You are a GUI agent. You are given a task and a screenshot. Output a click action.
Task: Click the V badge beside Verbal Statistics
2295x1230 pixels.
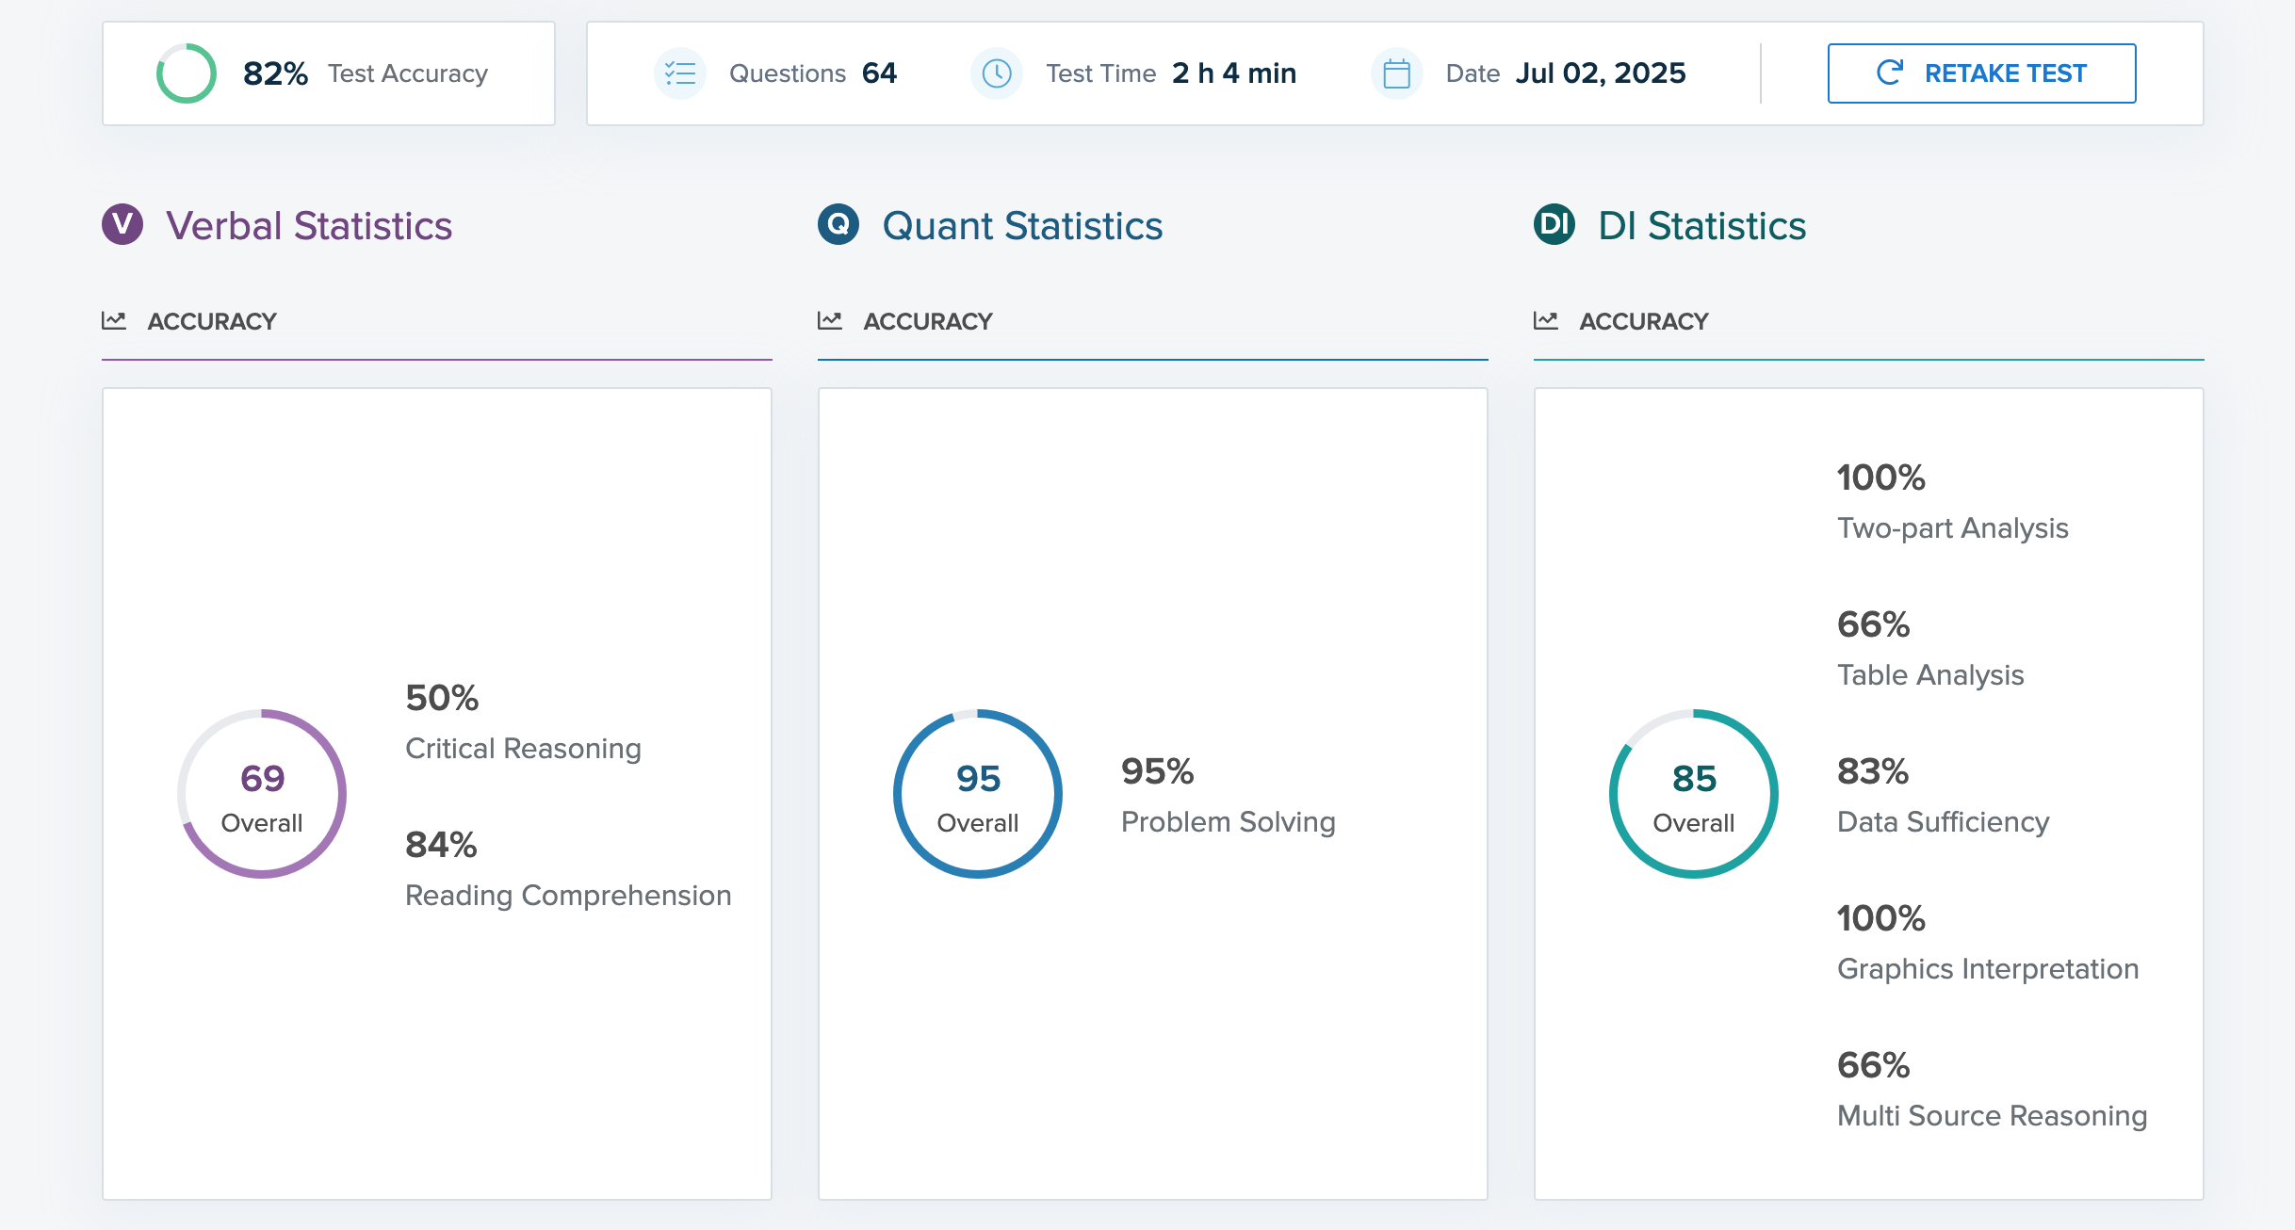pyautogui.click(x=121, y=225)
